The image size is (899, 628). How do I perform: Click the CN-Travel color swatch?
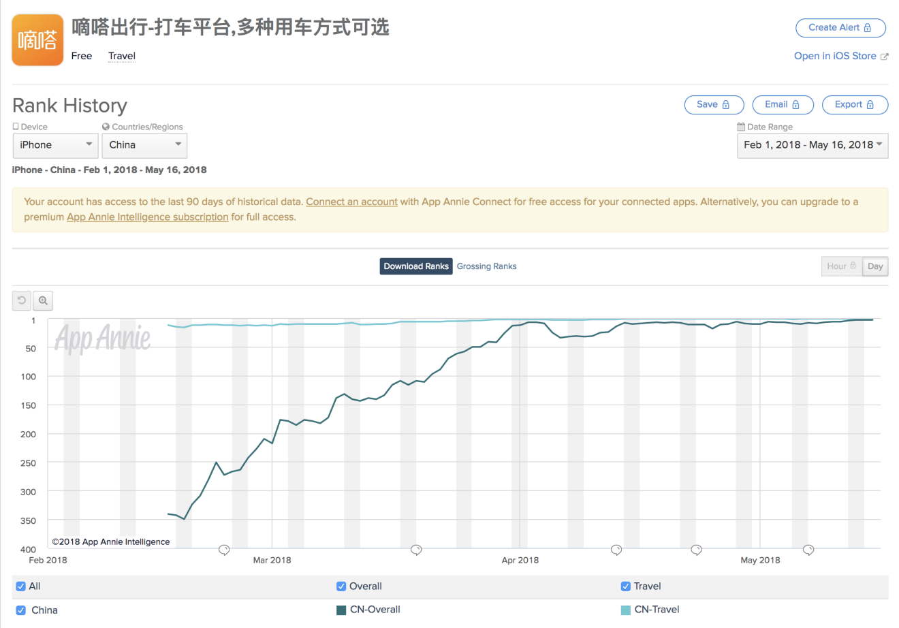coord(626,610)
